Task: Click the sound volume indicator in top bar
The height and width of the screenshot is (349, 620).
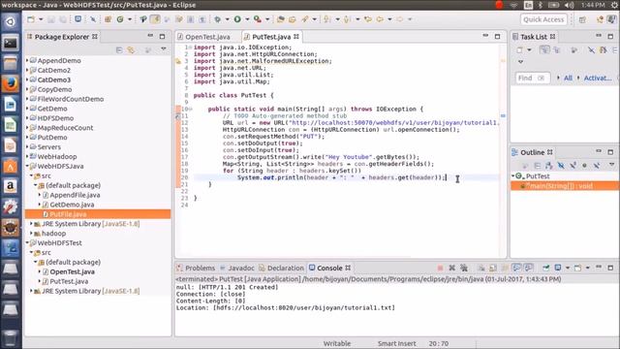Action: [569, 5]
